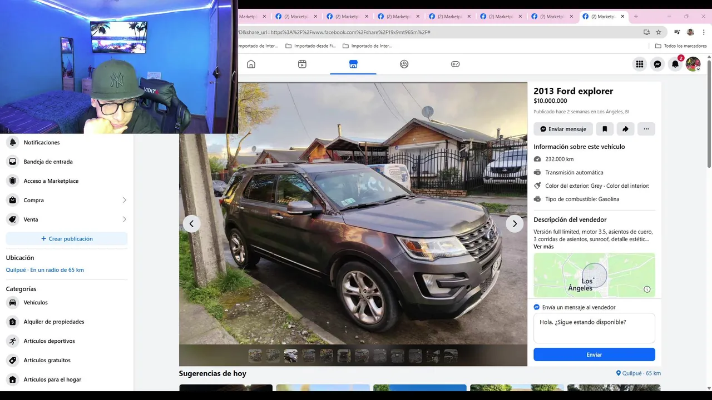Open the Facebook Home icon
Screen dimensions: 712x400
tap(251, 64)
